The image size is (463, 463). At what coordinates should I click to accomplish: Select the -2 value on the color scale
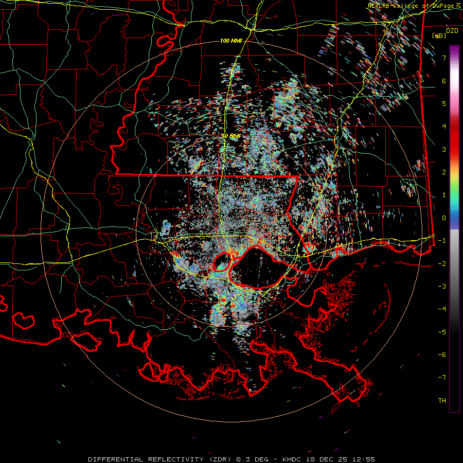pos(442,264)
